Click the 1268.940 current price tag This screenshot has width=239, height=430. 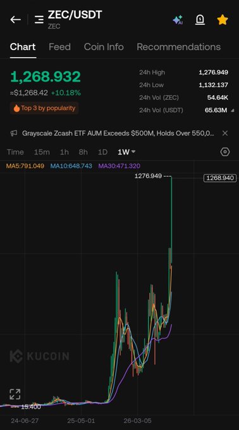pyautogui.click(x=220, y=178)
